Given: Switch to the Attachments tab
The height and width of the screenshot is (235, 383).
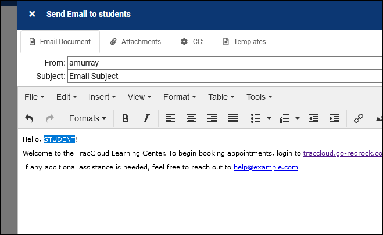Looking at the screenshot, I should click(x=135, y=42).
